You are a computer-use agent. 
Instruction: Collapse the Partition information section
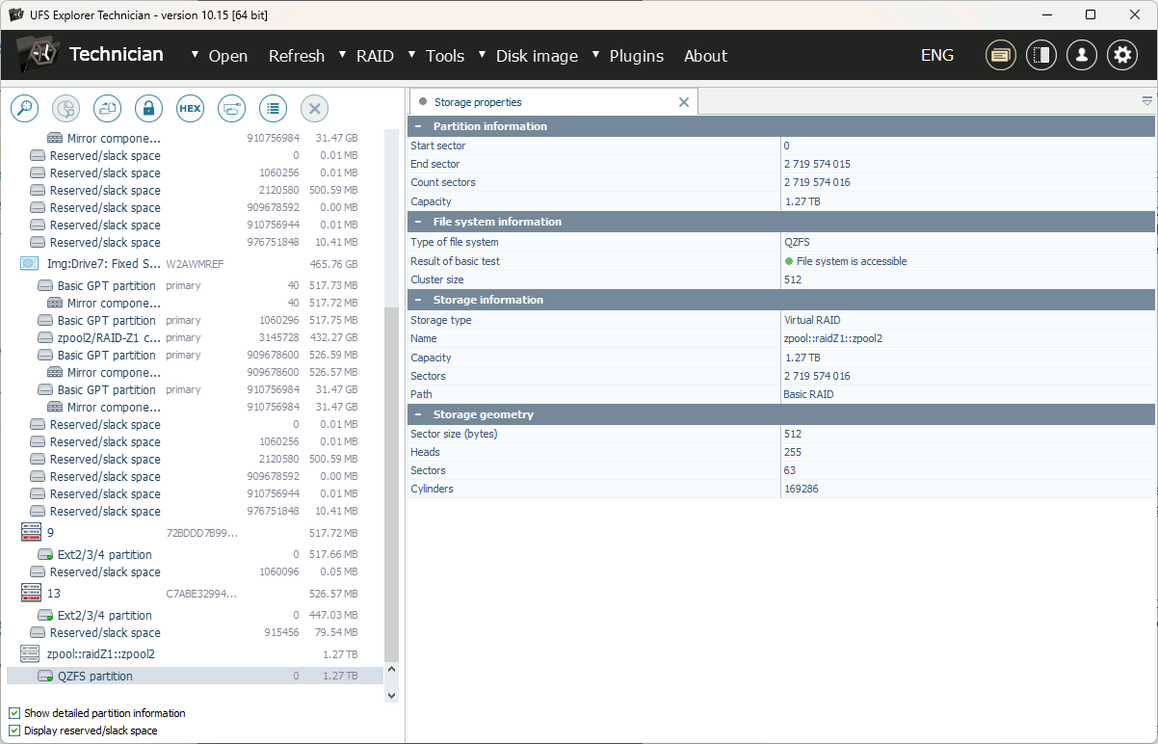[416, 126]
